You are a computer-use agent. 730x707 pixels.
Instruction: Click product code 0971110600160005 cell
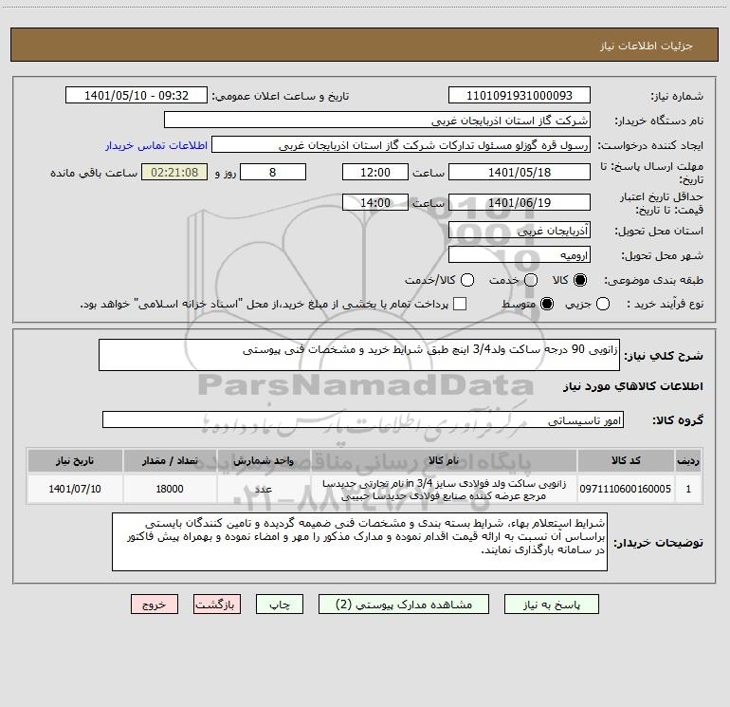[626, 489]
